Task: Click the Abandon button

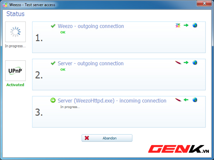Action: 107,138
